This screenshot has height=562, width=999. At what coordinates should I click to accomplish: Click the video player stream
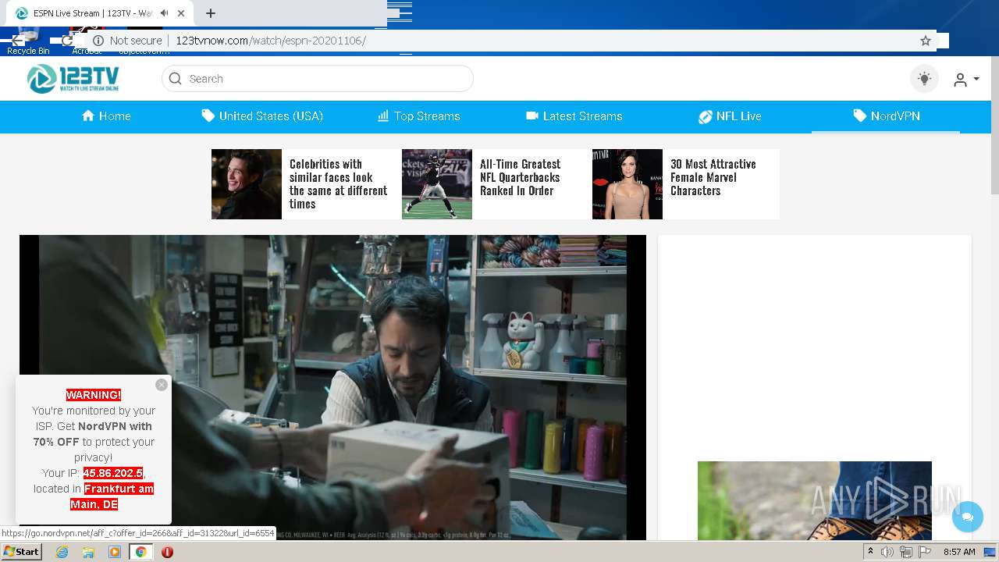332,387
